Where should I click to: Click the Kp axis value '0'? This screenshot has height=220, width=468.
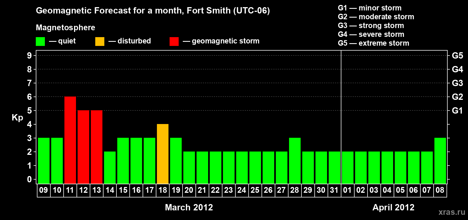click(x=29, y=179)
